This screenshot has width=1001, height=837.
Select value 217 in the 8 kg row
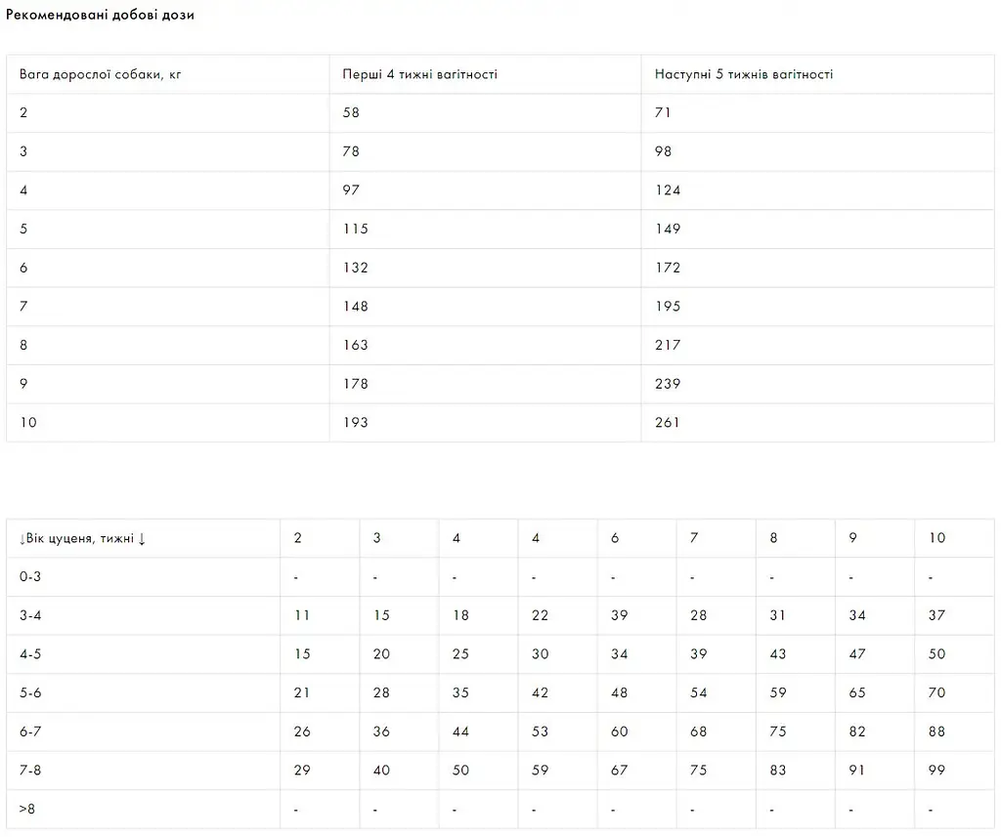668,345
